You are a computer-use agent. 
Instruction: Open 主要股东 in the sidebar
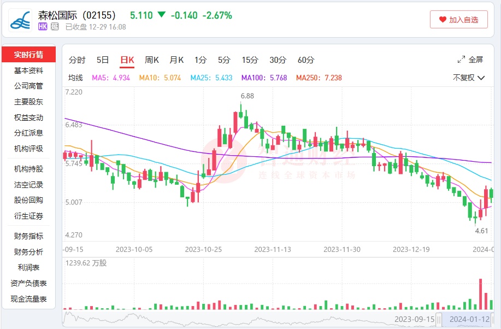coord(28,102)
